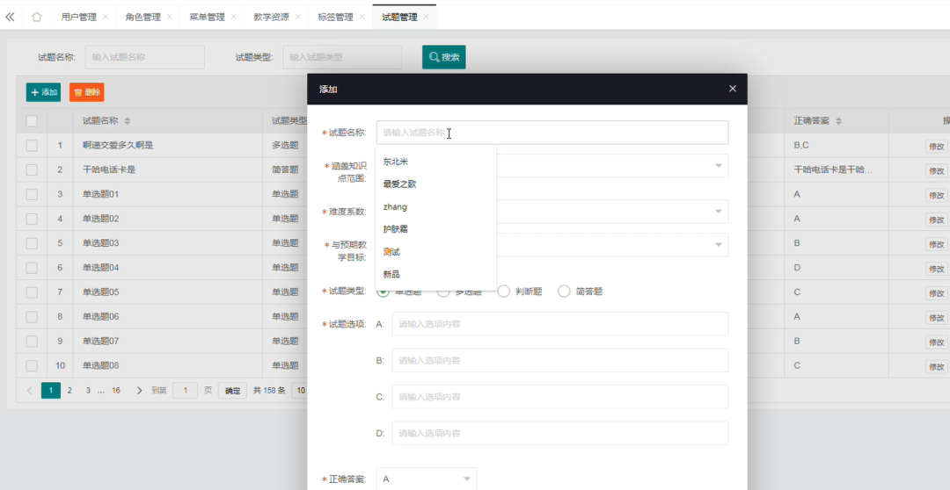This screenshot has height=490, width=950.
Task: Collapse the sidebar with the double-chevron icon
Action: 10,17
